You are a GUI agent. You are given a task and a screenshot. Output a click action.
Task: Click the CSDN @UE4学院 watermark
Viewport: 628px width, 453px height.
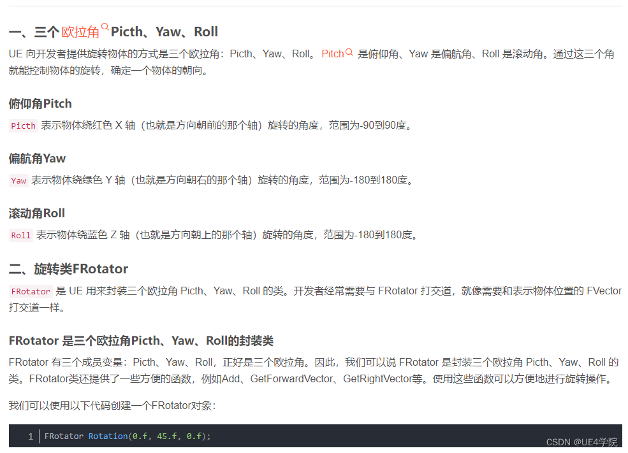(x=583, y=442)
